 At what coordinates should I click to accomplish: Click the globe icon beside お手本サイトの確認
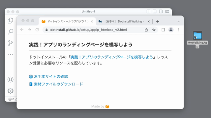pyautogui.click(x=31, y=76)
